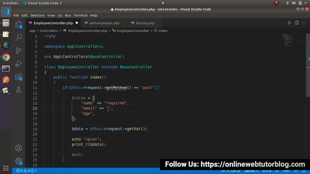
Task: Open the Extensions view
Action: 18,77
